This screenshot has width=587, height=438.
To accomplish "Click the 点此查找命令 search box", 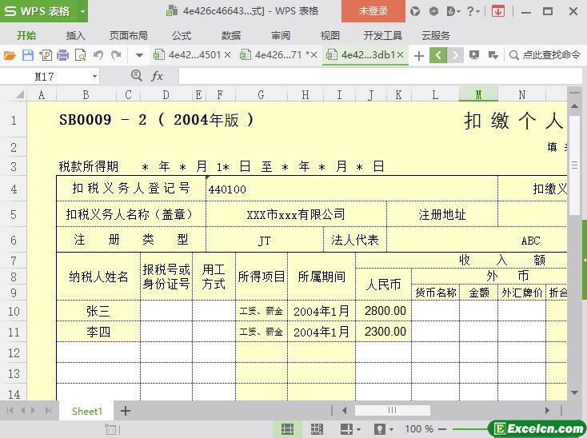I will coord(545,55).
